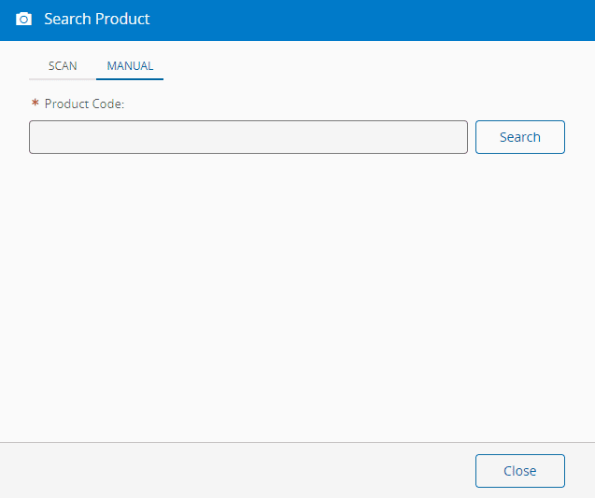Click the Product Code label
This screenshot has width=595, height=498.
pos(84,104)
